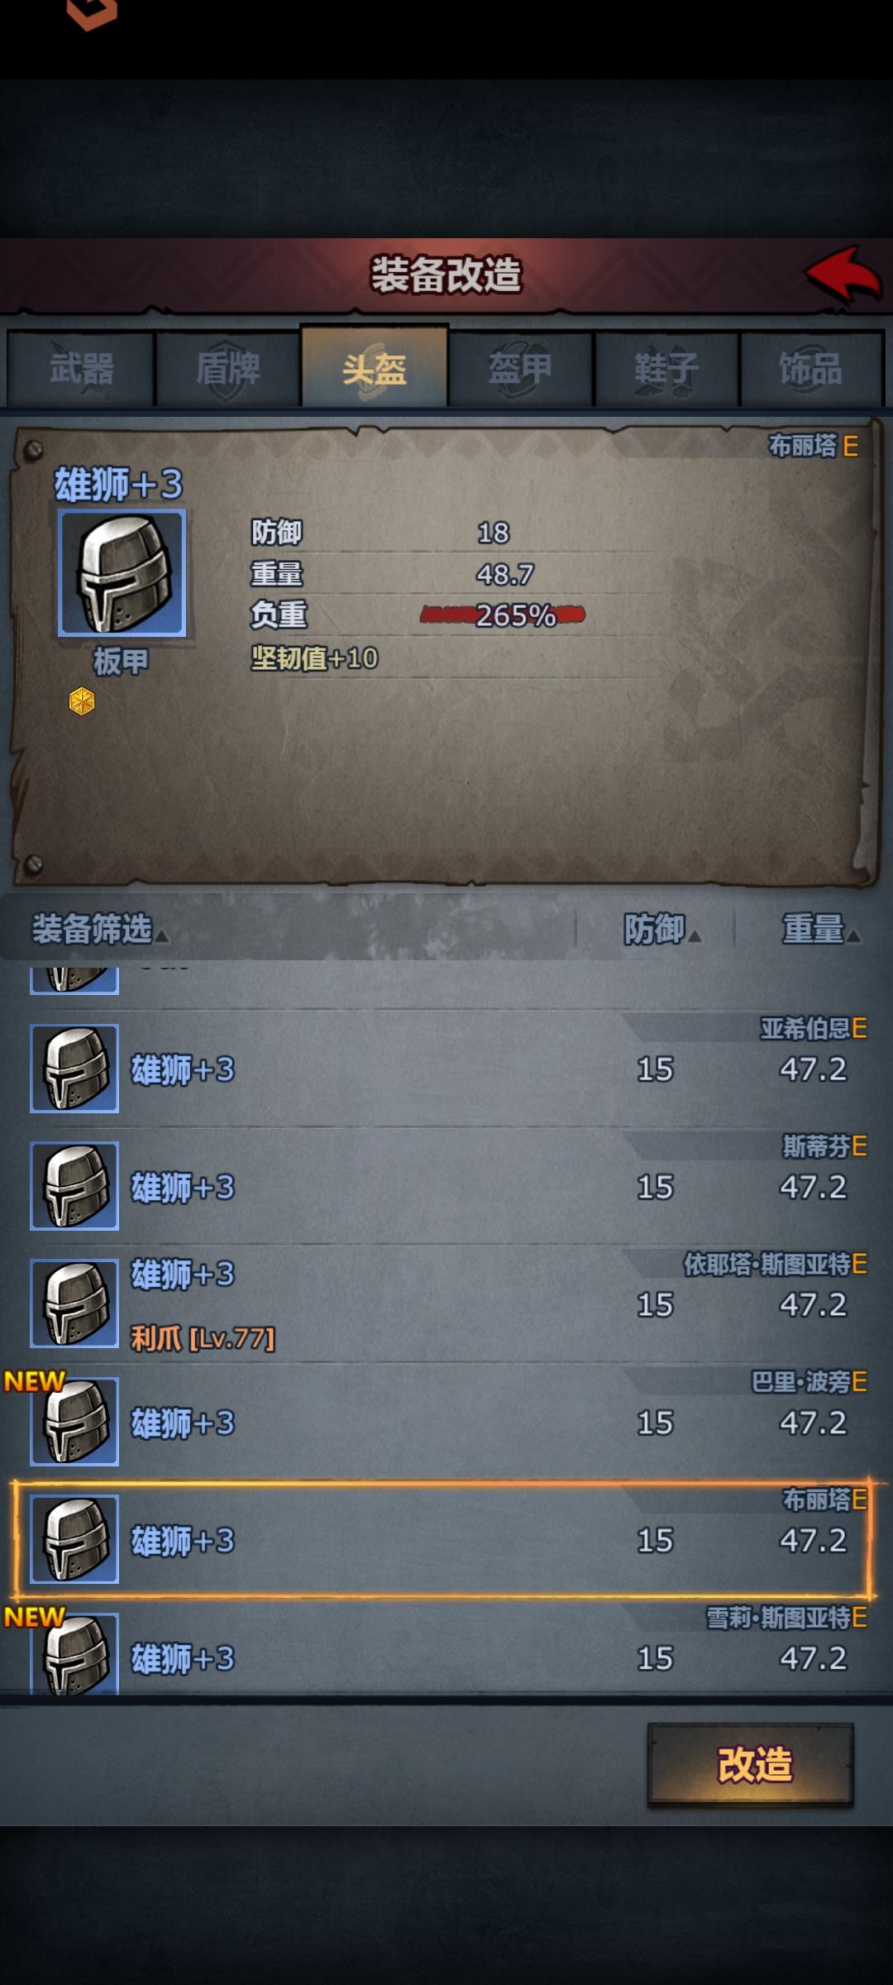The width and height of the screenshot is (893, 1985).
Task: Click the 改造 button
Action: 751,1764
